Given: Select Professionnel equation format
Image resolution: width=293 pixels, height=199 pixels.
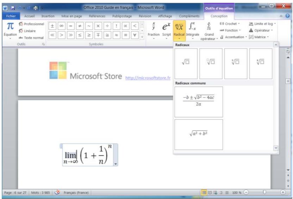Looking at the screenshot, I should [x=31, y=24].
